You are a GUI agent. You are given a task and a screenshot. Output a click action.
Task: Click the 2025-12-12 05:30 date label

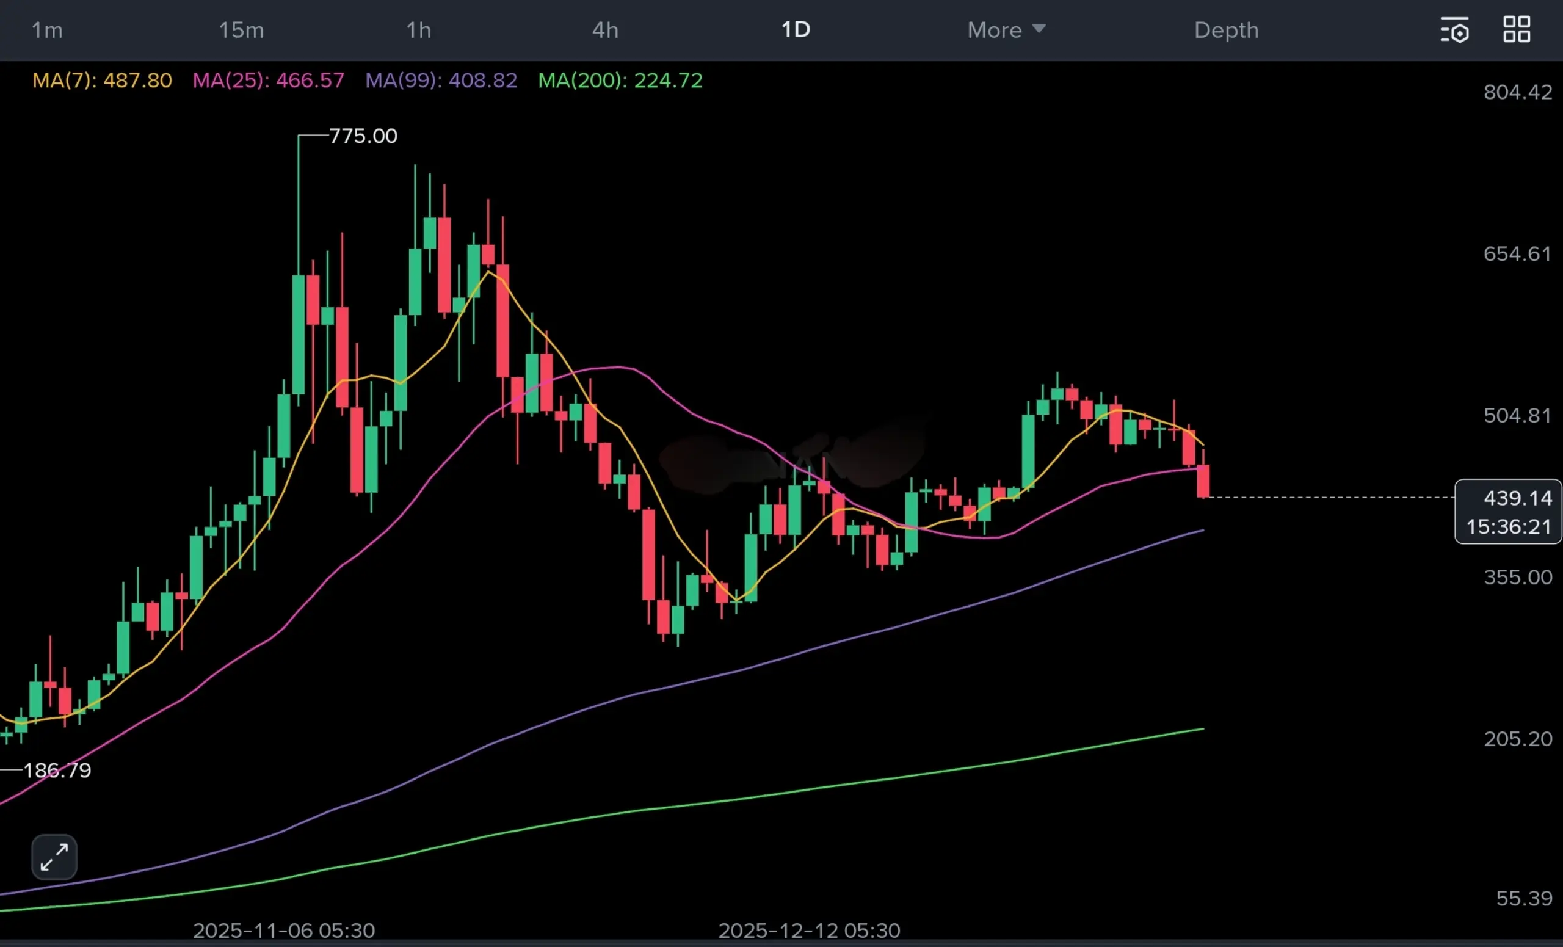(x=809, y=930)
